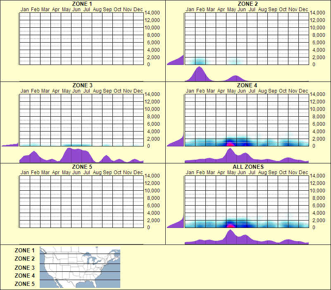Click the Dec label in ZONE 1 chart
331x290 pixels.
tap(138, 9)
